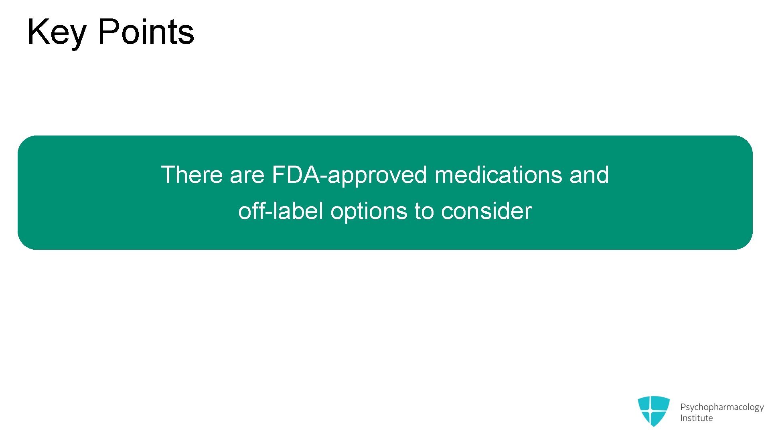
Task: Click the word "Points" in the title
Action: click(x=146, y=31)
